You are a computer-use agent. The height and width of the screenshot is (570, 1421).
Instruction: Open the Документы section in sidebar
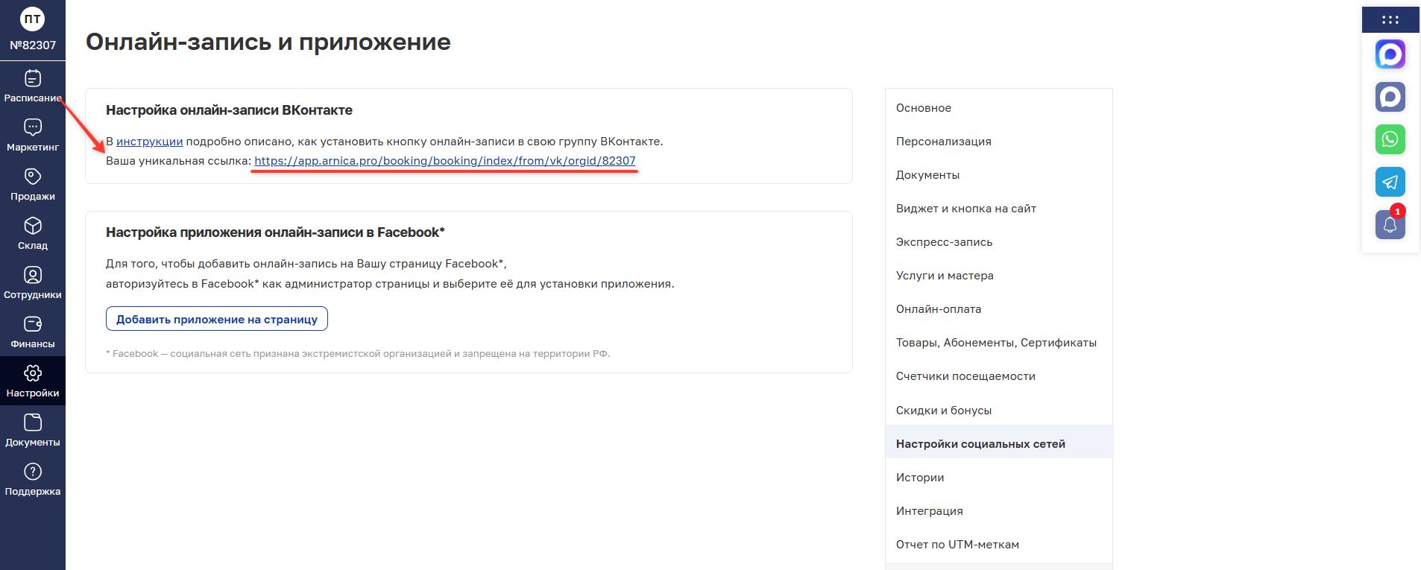[x=33, y=431]
